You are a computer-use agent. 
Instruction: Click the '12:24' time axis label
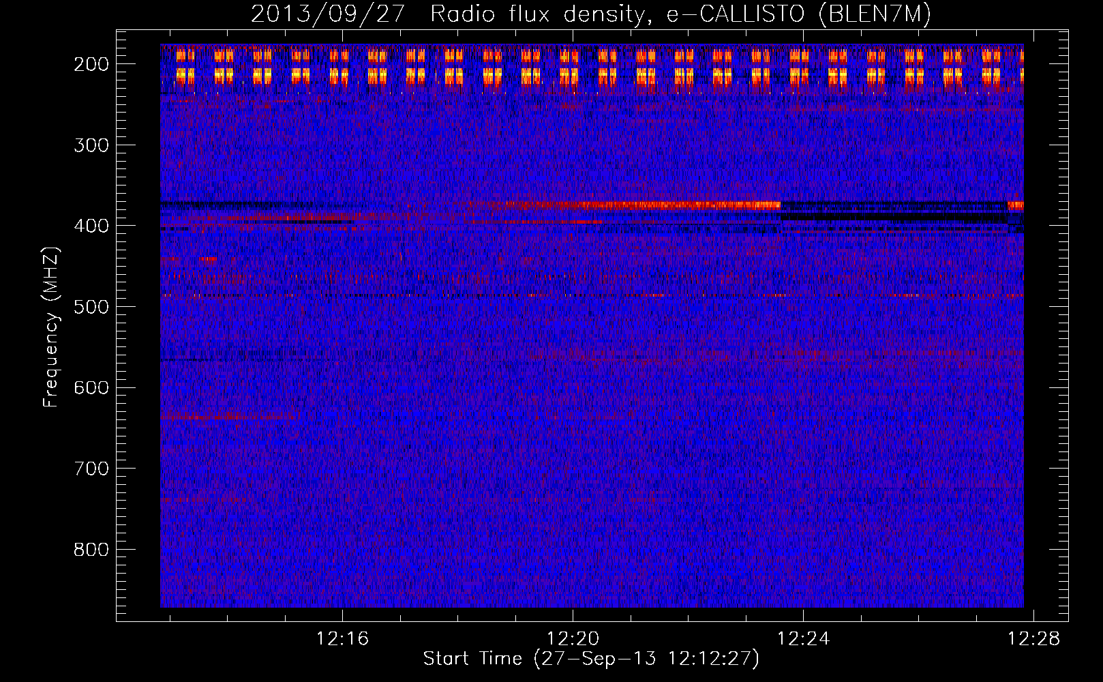coord(804,639)
